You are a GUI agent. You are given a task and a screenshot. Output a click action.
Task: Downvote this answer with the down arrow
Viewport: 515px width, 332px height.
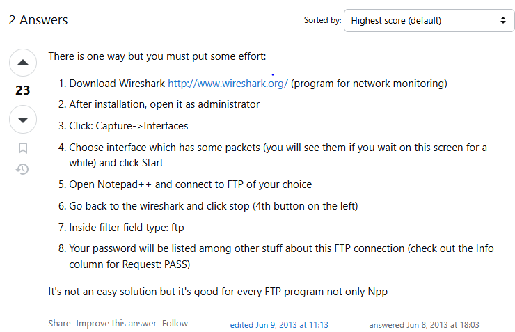click(23, 120)
